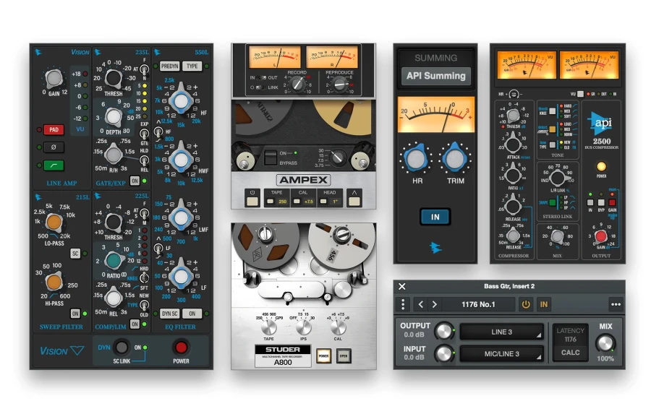Open the MIC/LINE 3 input dropdown
Image resolution: width=651 pixels, height=414 pixels.
click(x=501, y=354)
